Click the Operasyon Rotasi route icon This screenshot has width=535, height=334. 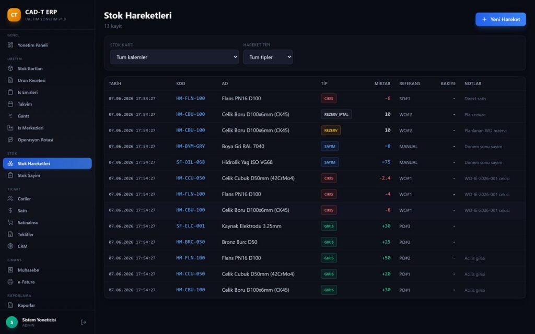pyautogui.click(x=10, y=140)
